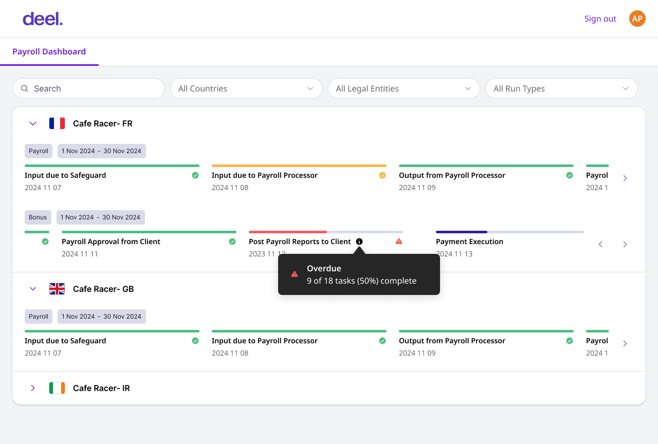Click 'Cafe Racer- FR' entity name
Viewport: 658px width, 444px height.
(x=103, y=123)
